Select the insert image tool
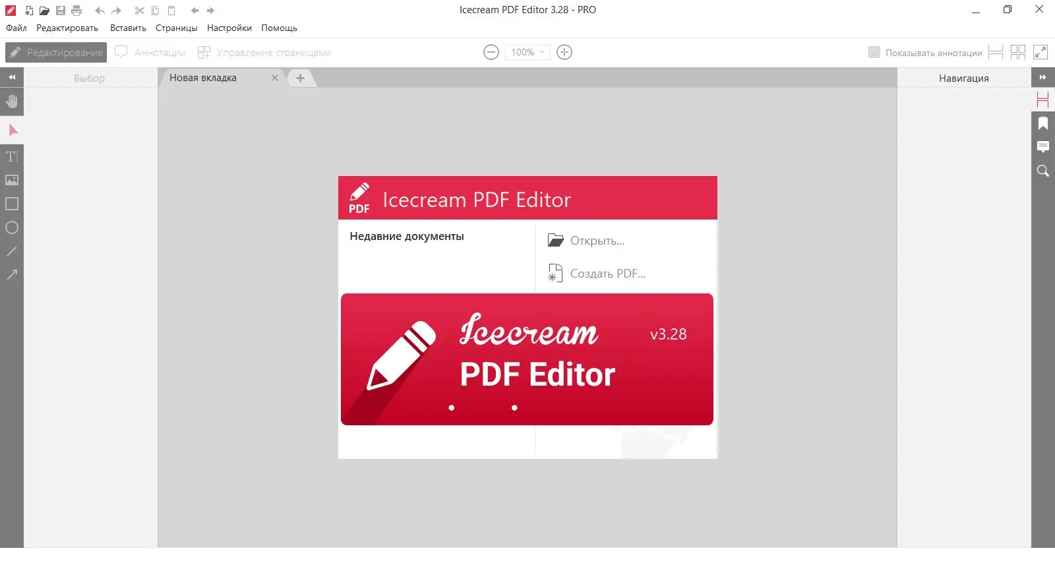This screenshot has height=567, width=1055. pyautogui.click(x=12, y=180)
